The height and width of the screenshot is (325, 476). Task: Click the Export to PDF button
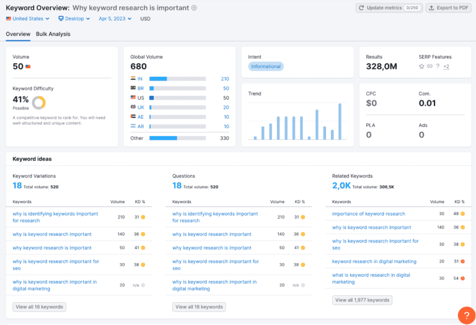coord(448,8)
